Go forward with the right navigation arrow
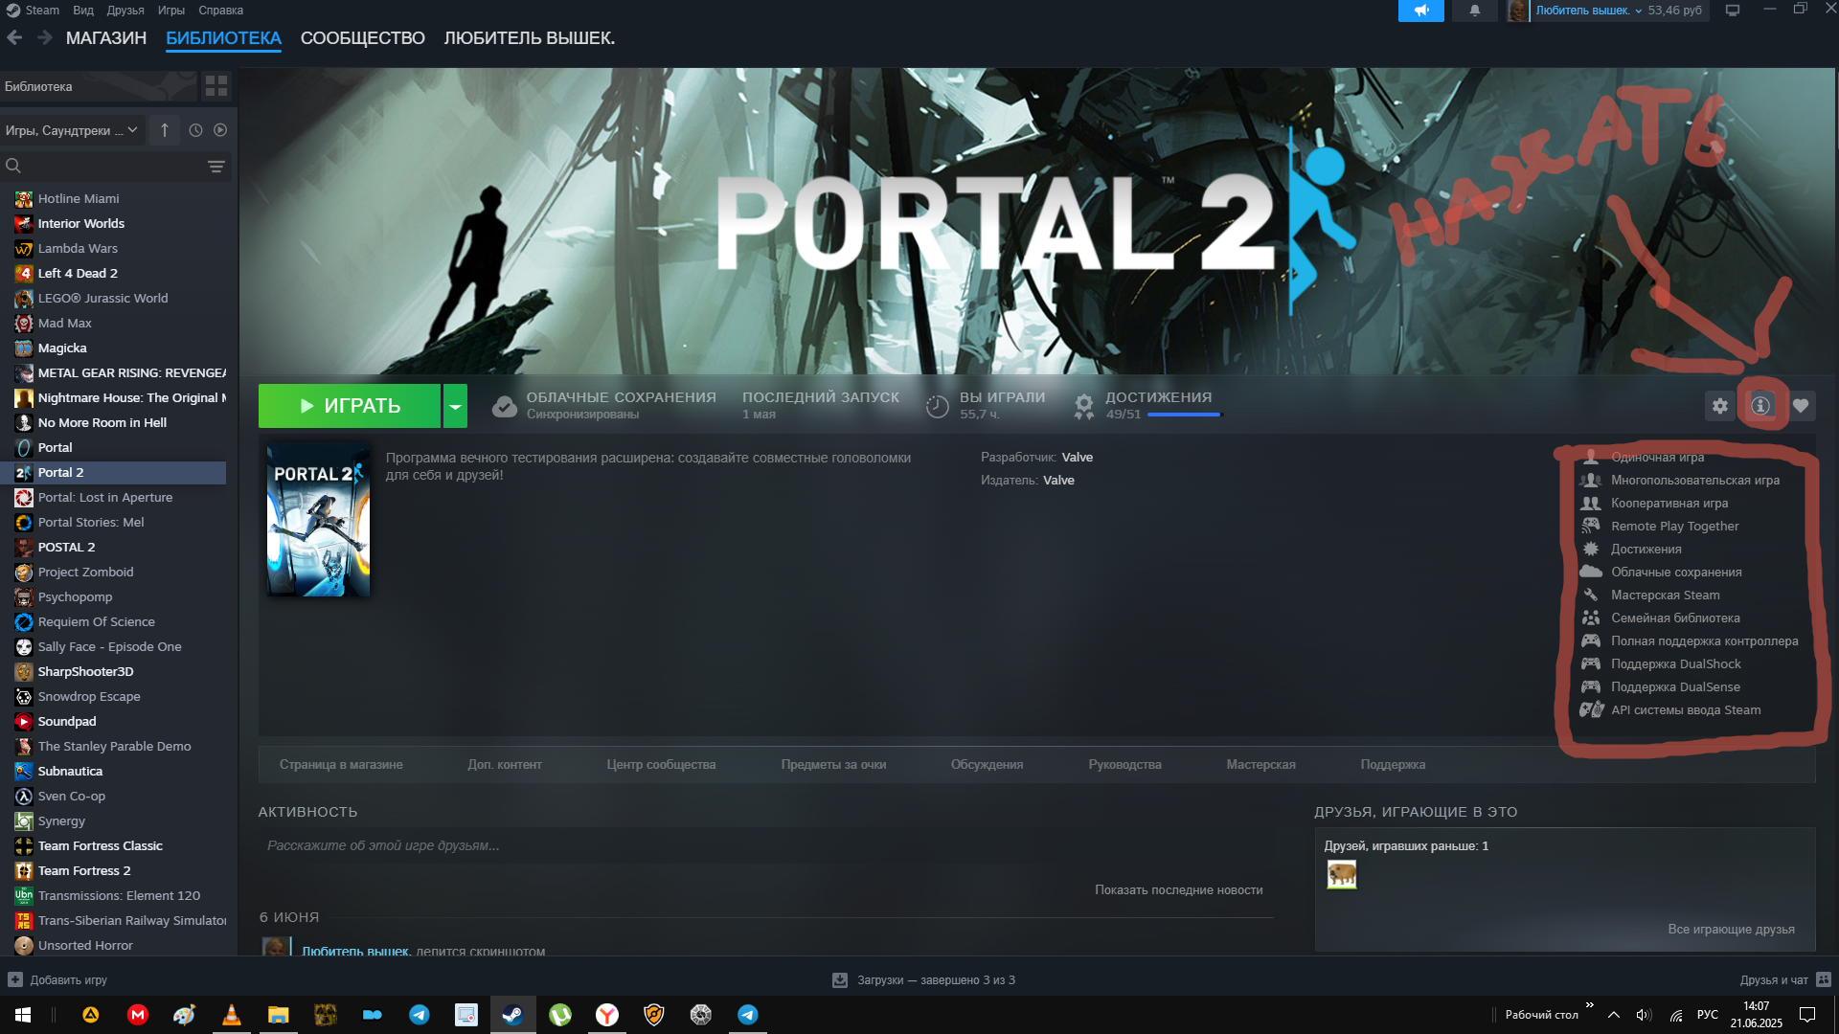Viewport: 1839px width, 1034px height. [44, 38]
